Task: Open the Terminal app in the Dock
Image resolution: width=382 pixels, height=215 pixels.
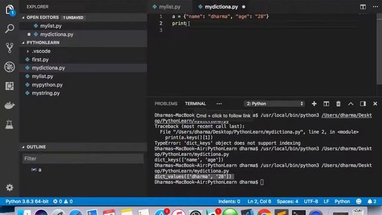Action: click(298, 212)
